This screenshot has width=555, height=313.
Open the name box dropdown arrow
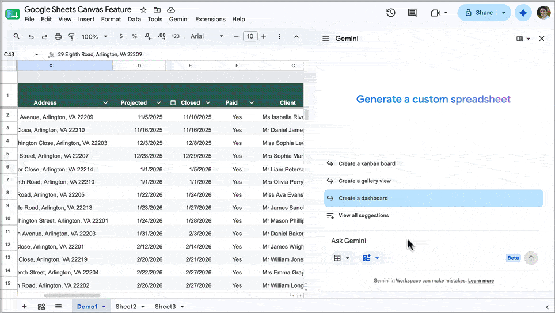[36, 55]
